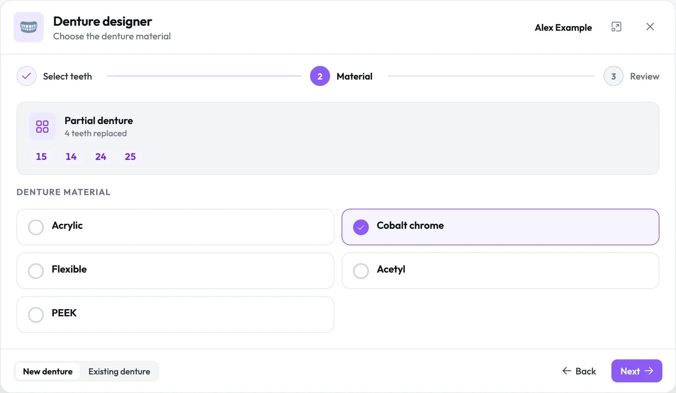Click the DENTURE MATERIAL section label

pos(64,192)
